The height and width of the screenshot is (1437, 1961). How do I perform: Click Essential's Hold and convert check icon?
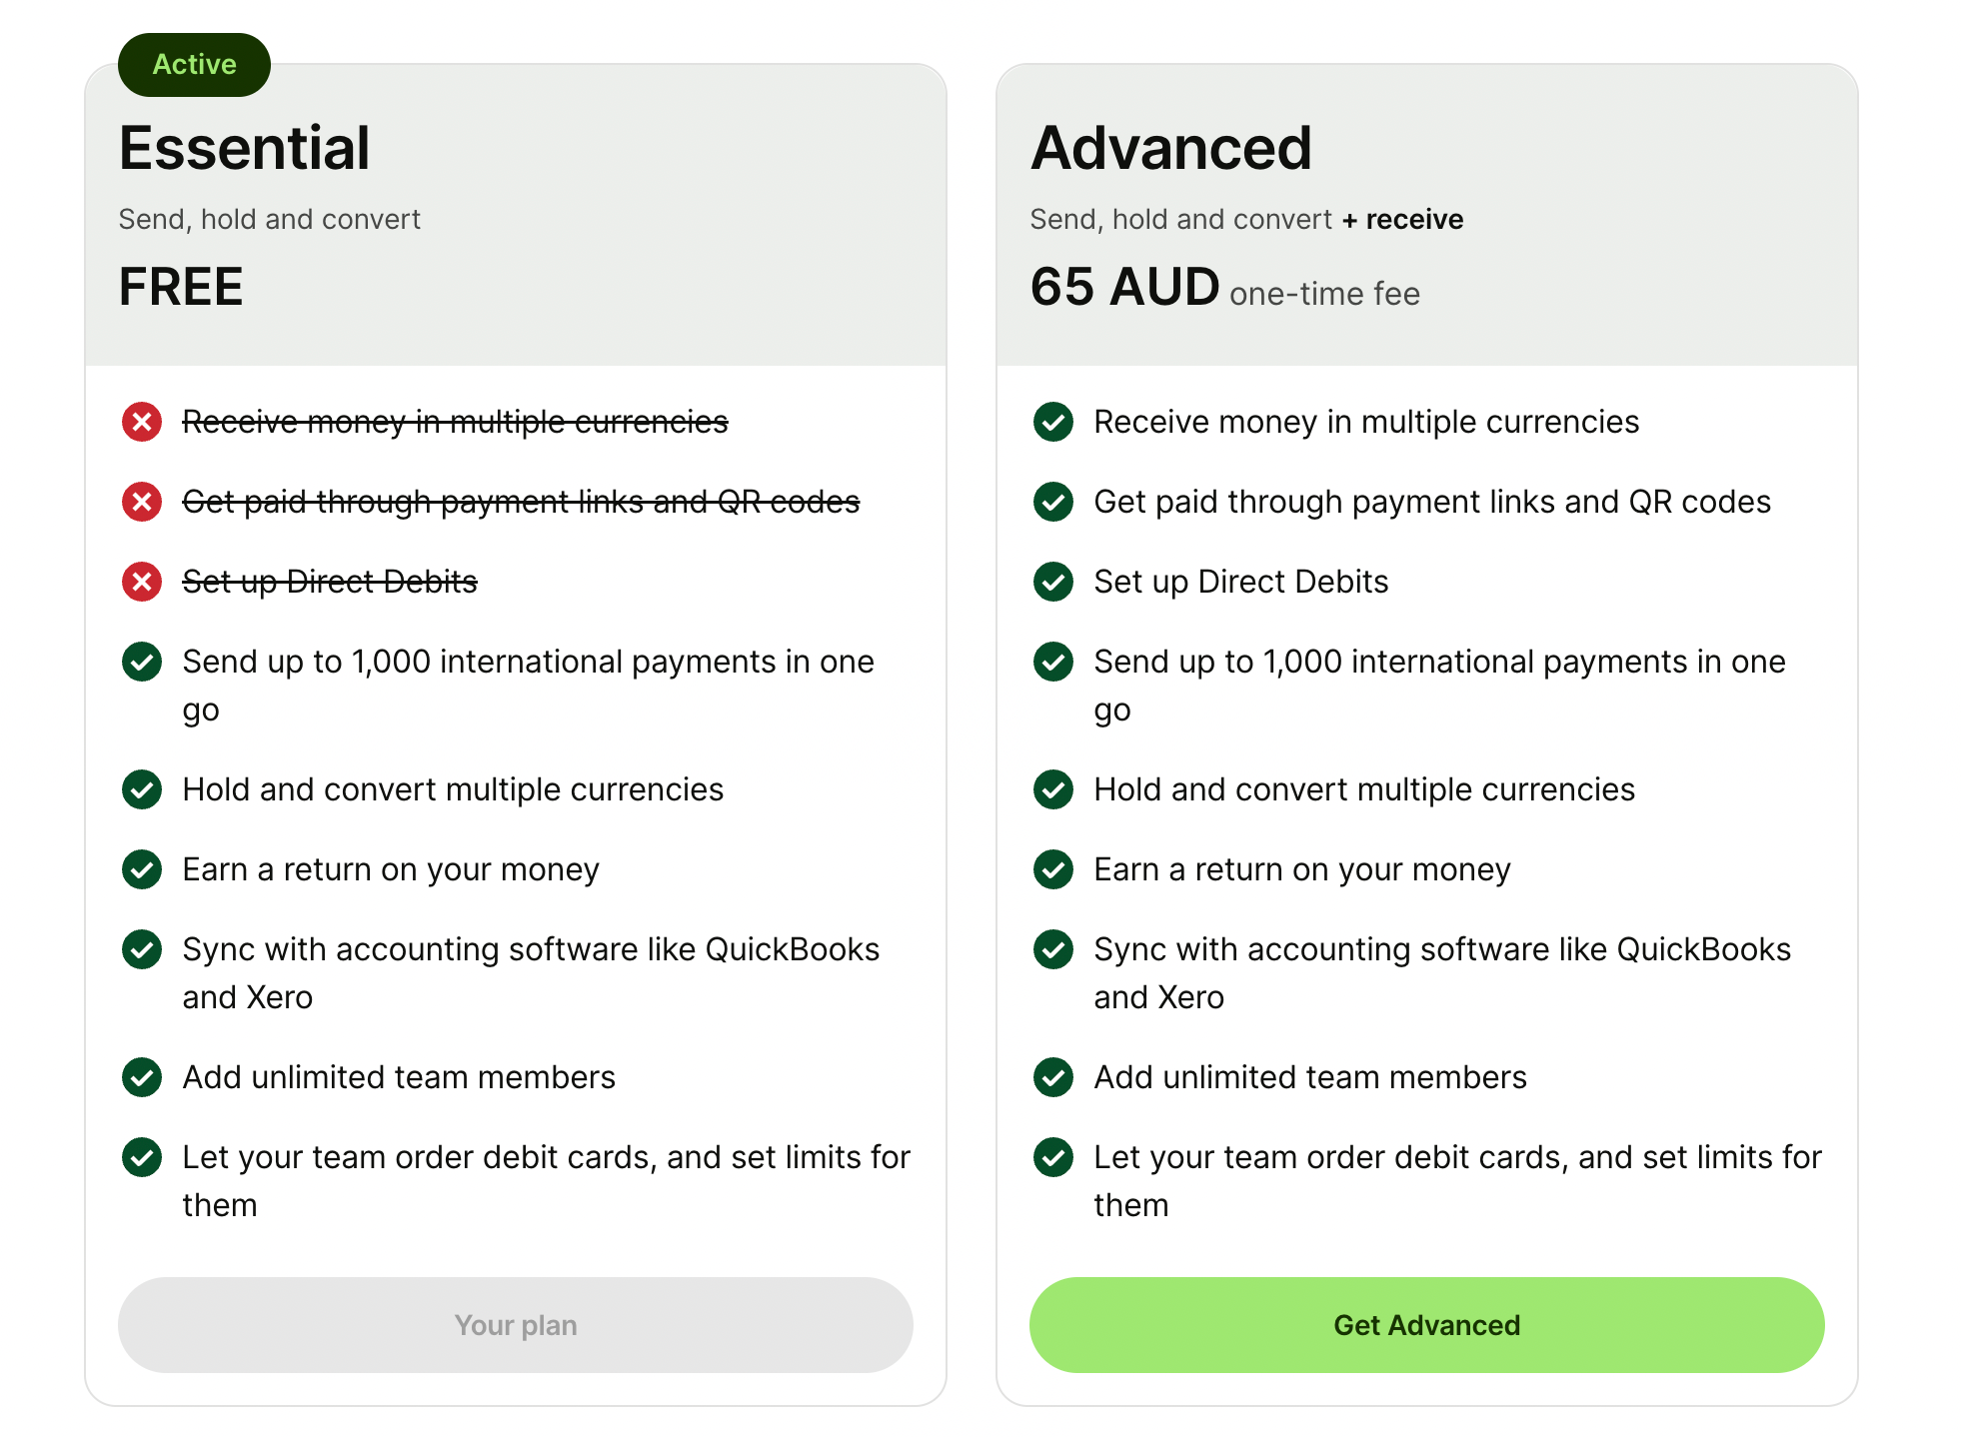coord(142,789)
